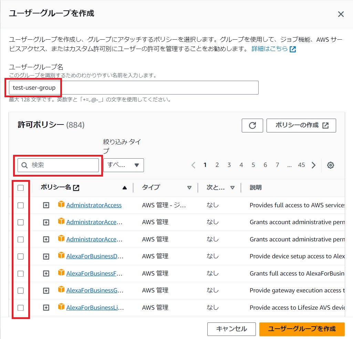The width and height of the screenshot is (353, 339).
Task: Go to page 3 of policies
Action: [x=229, y=165]
